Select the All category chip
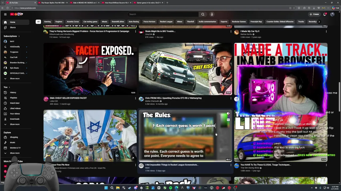 pos(38,22)
